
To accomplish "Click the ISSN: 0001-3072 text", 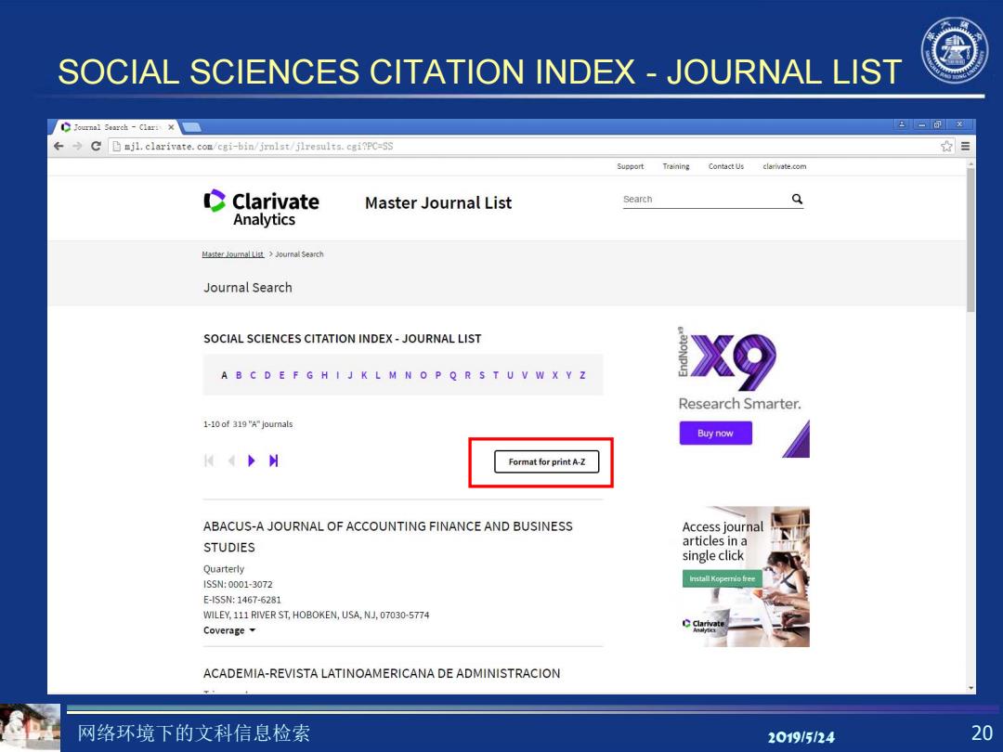I will pos(238,585).
